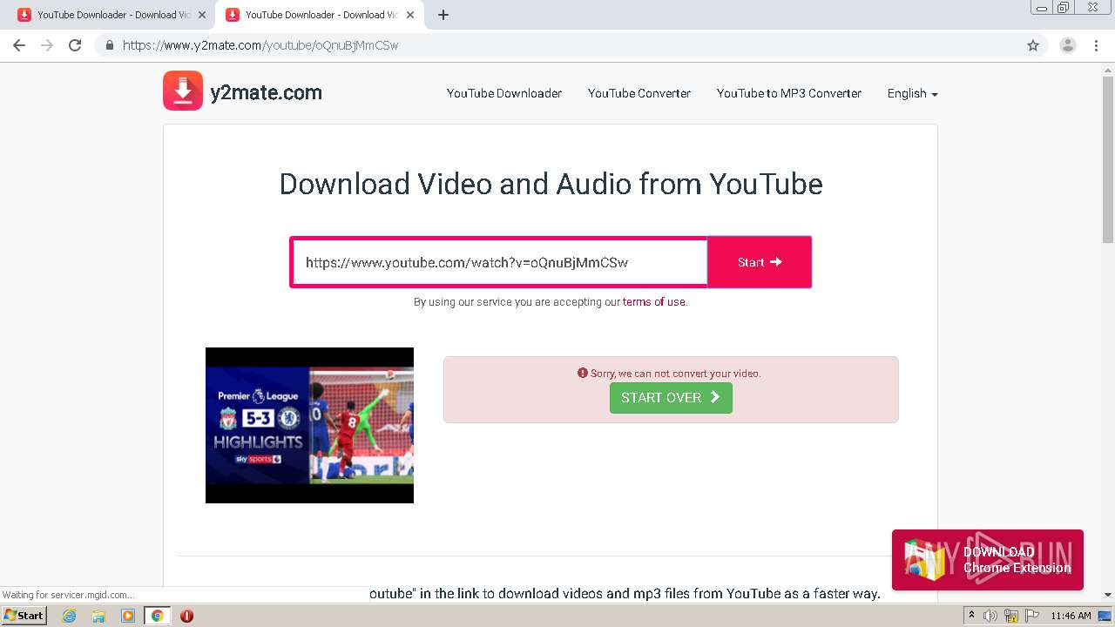1115x627 pixels.
Task: Launch Internet Explorer from the taskbar
Action: [70, 616]
